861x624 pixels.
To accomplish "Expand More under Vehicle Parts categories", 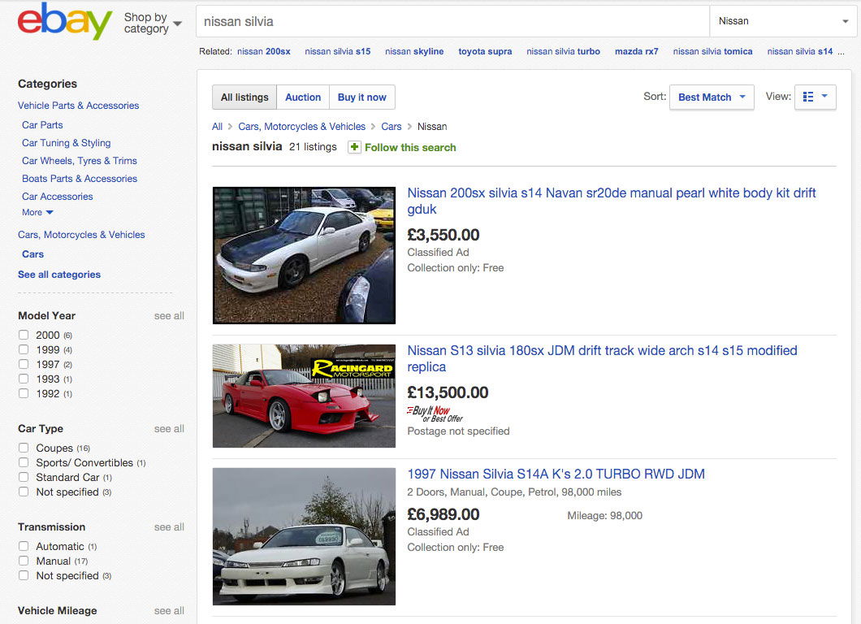I will coord(37,212).
